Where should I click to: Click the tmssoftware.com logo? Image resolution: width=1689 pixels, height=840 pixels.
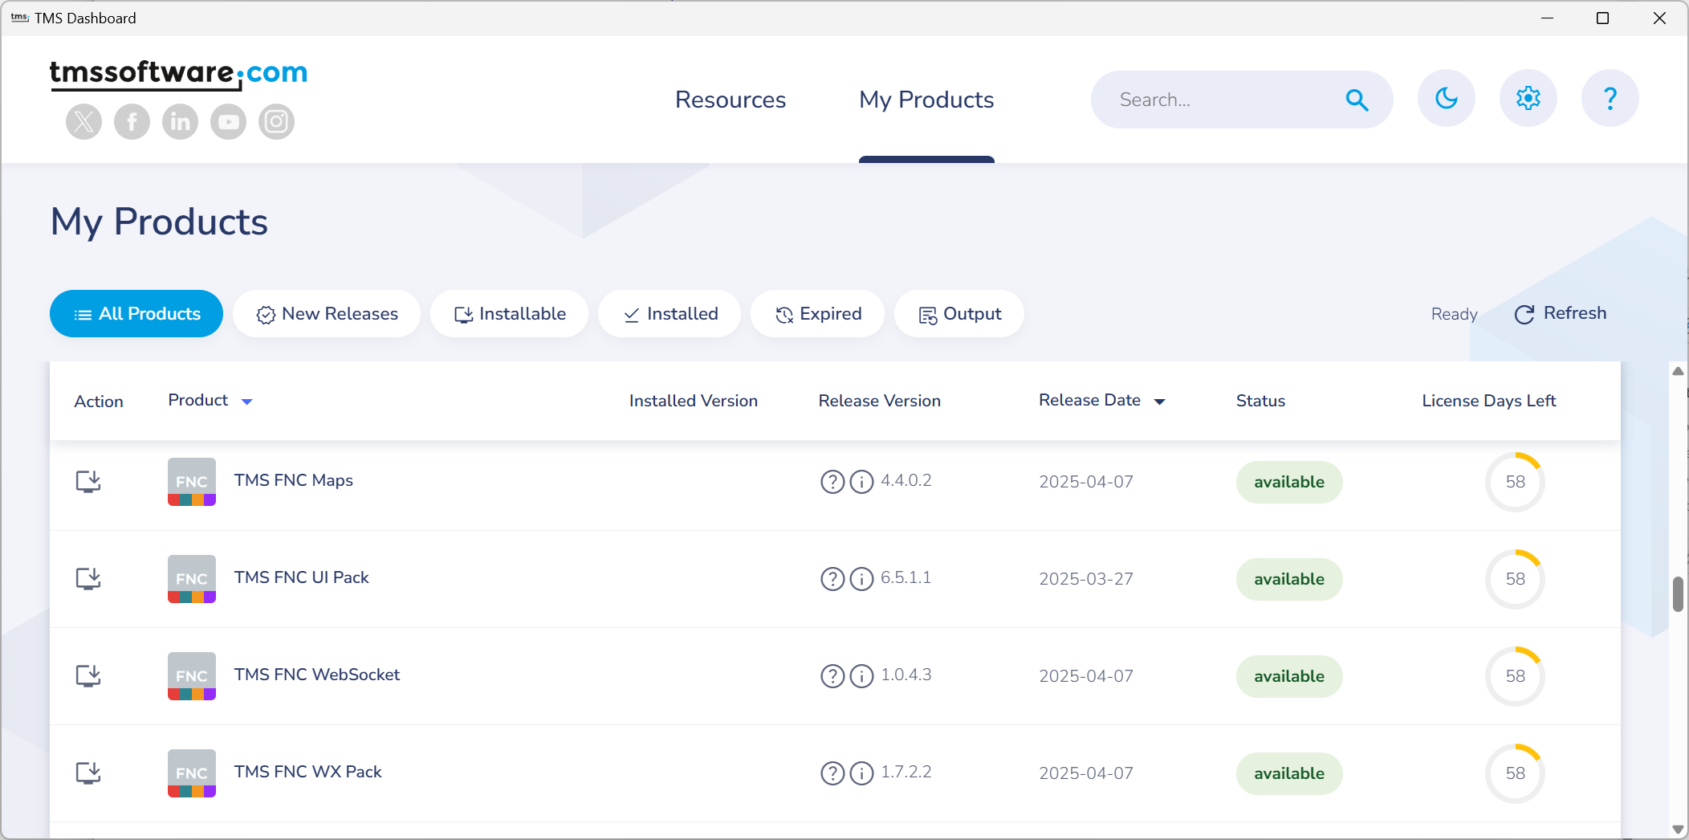178,74
